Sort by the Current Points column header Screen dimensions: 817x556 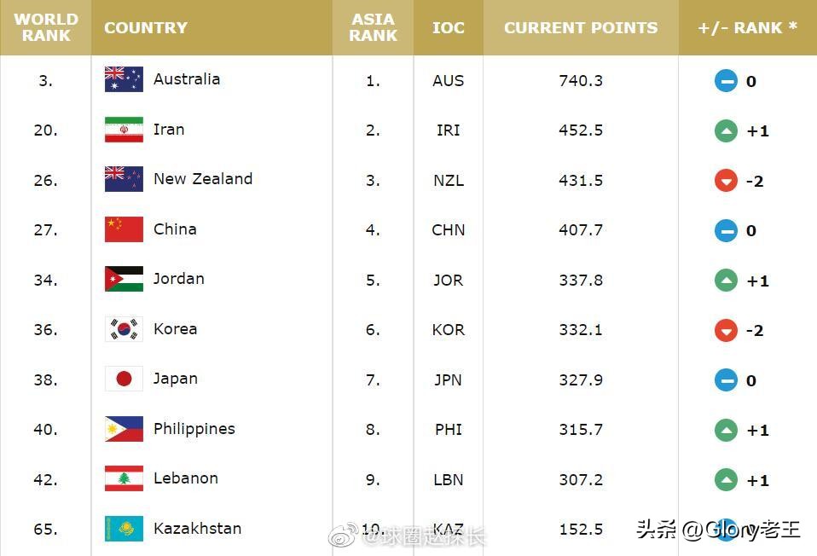pyautogui.click(x=581, y=27)
